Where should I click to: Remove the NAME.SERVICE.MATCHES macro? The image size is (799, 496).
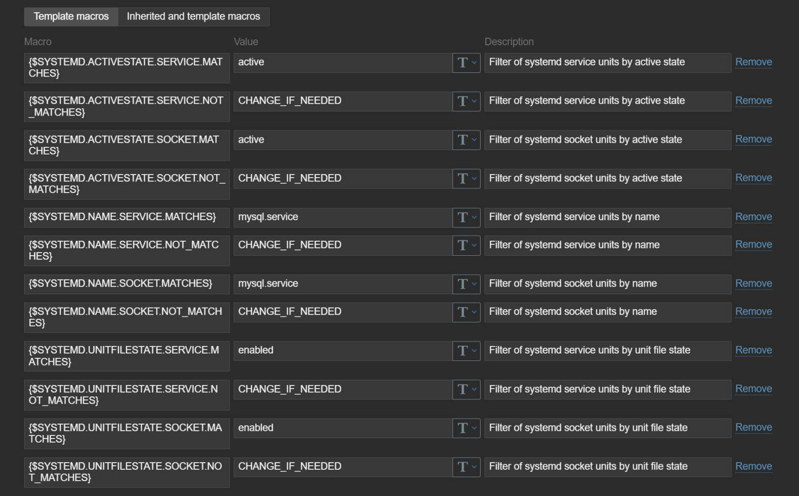tap(753, 217)
